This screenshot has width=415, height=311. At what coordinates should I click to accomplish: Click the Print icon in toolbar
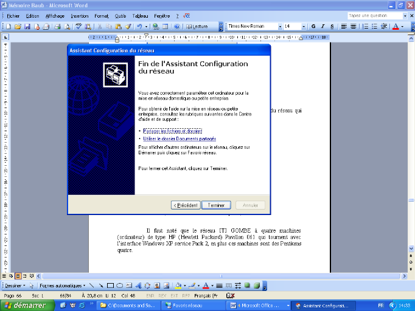coord(57,27)
